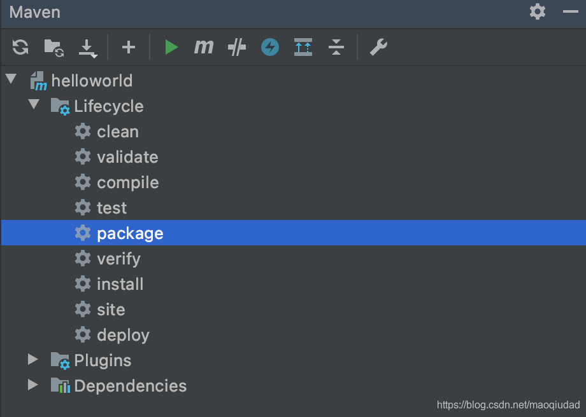Select the Lifecycle node label

(x=109, y=106)
